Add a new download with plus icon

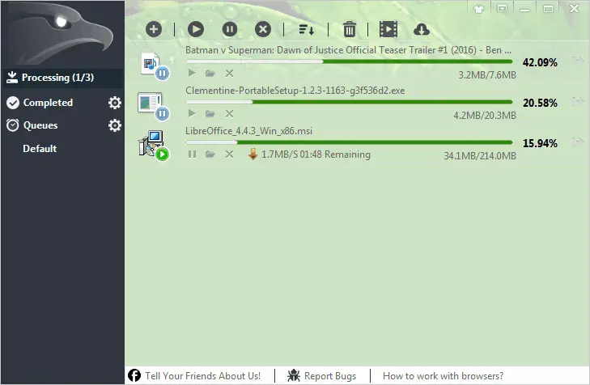pos(154,29)
